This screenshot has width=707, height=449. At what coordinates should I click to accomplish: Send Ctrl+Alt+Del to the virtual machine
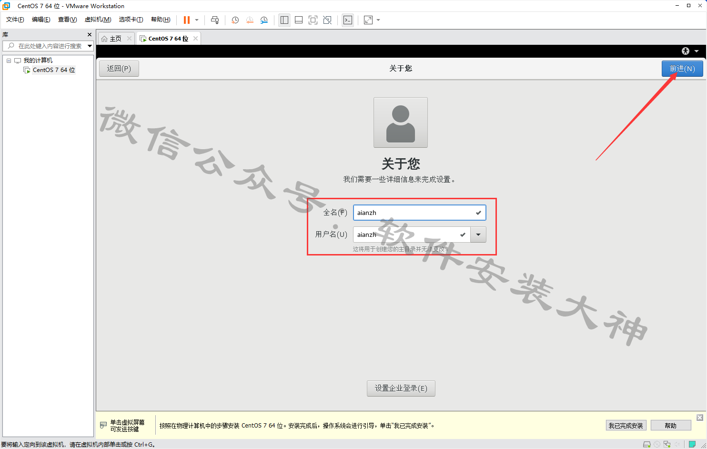click(215, 20)
